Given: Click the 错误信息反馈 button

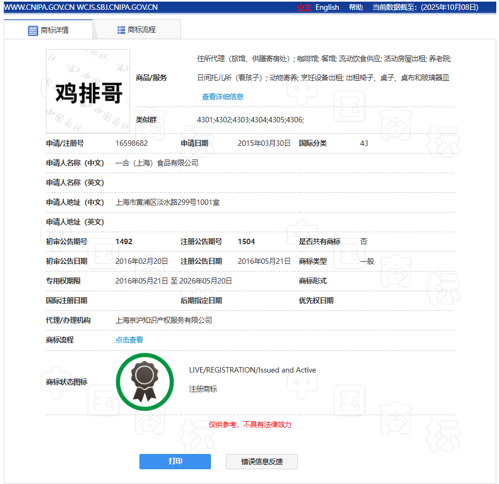Looking at the screenshot, I should pyautogui.click(x=262, y=462).
